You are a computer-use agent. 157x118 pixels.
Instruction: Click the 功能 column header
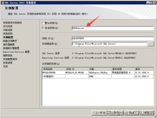[100, 69]
